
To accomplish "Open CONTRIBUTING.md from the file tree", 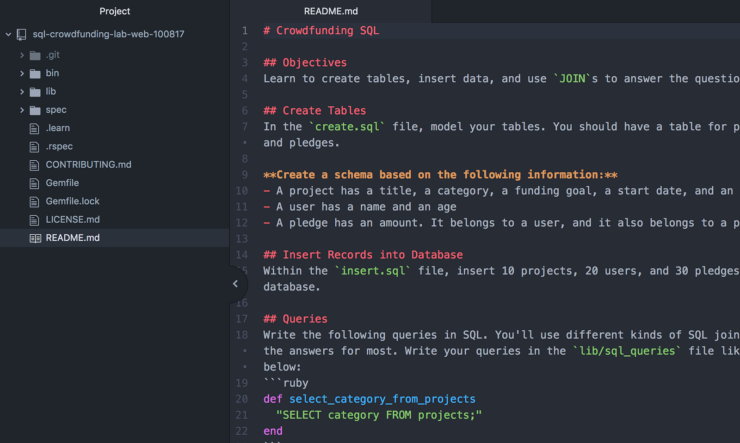I will click(88, 164).
